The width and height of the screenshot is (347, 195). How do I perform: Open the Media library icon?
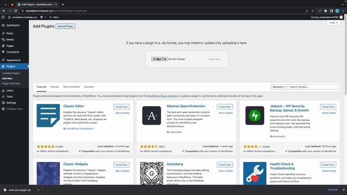tap(3, 40)
